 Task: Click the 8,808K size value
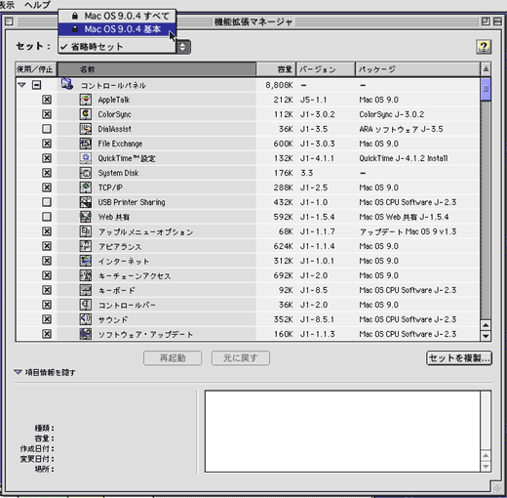coord(279,85)
